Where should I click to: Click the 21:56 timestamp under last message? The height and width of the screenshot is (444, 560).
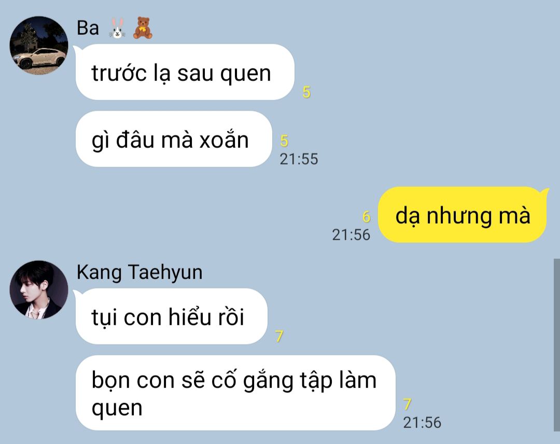[x=422, y=423]
